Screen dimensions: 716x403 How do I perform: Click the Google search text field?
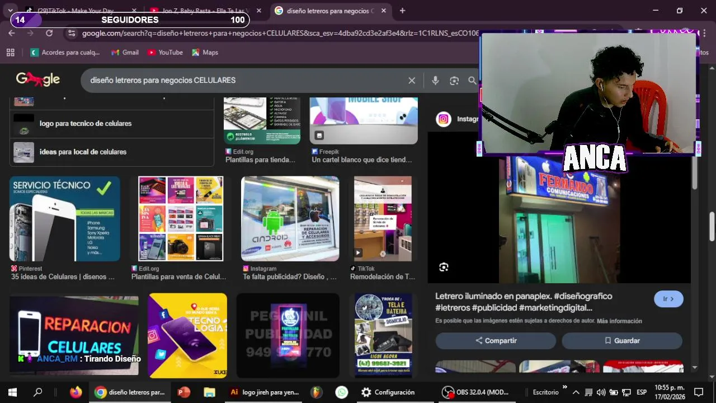point(246,81)
